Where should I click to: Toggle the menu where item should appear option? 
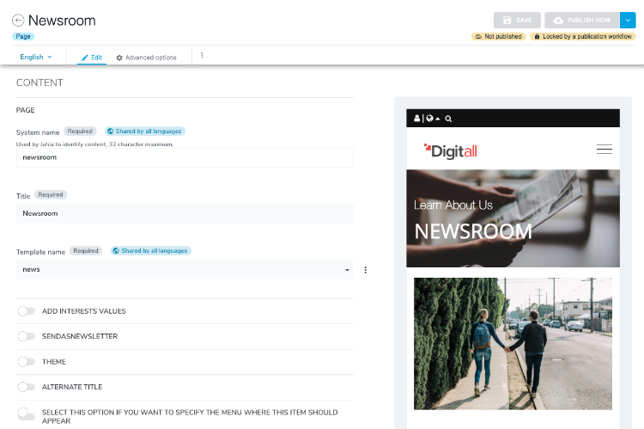click(x=27, y=414)
